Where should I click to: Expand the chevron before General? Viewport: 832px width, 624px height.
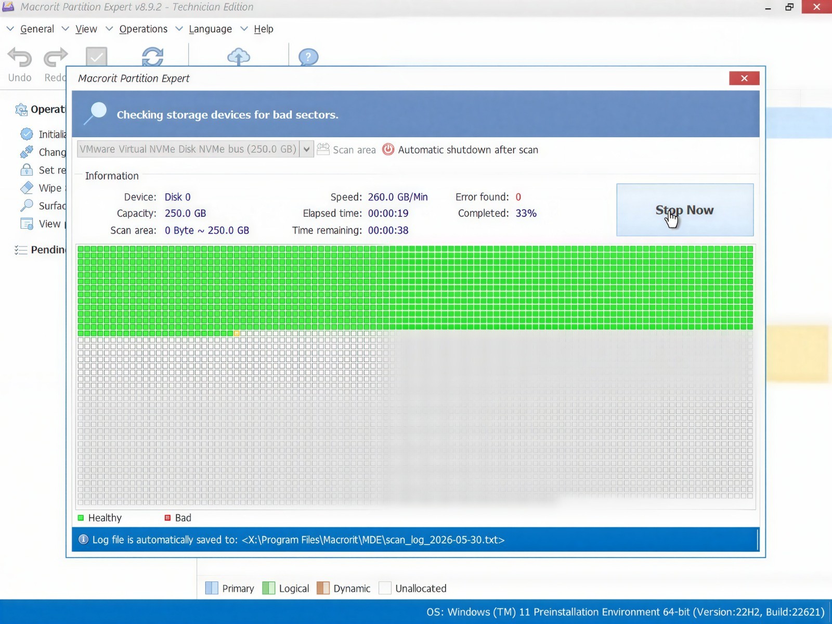10,29
